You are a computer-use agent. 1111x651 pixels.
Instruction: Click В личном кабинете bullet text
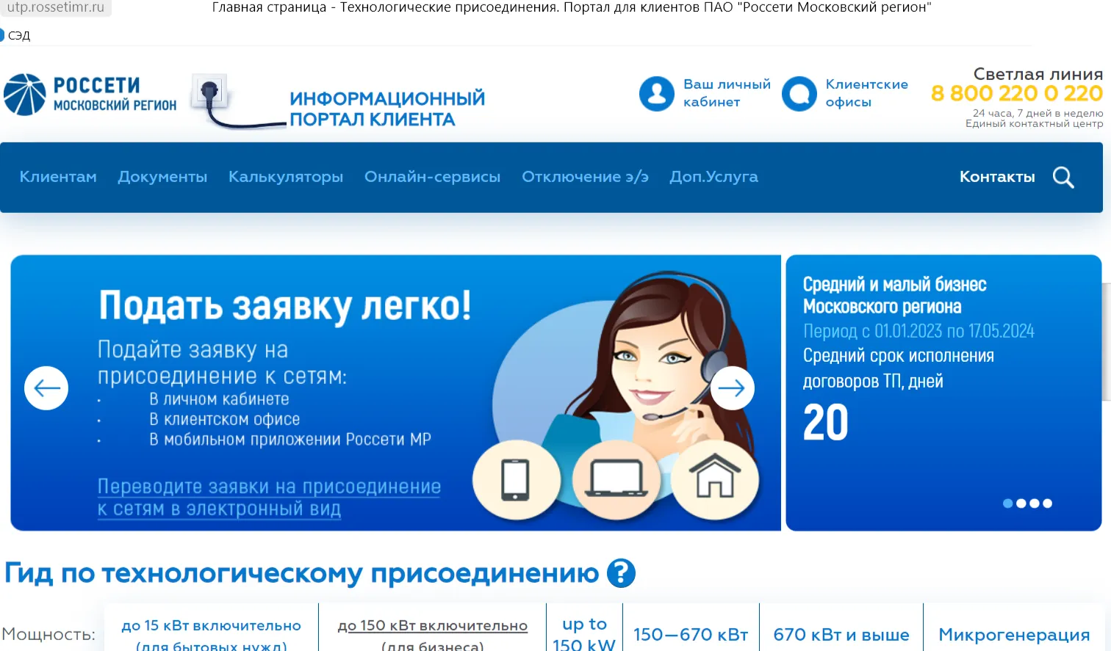click(219, 399)
